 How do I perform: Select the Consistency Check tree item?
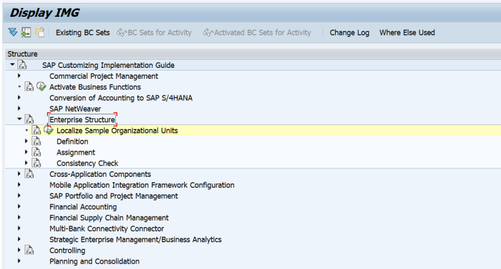pos(87,163)
